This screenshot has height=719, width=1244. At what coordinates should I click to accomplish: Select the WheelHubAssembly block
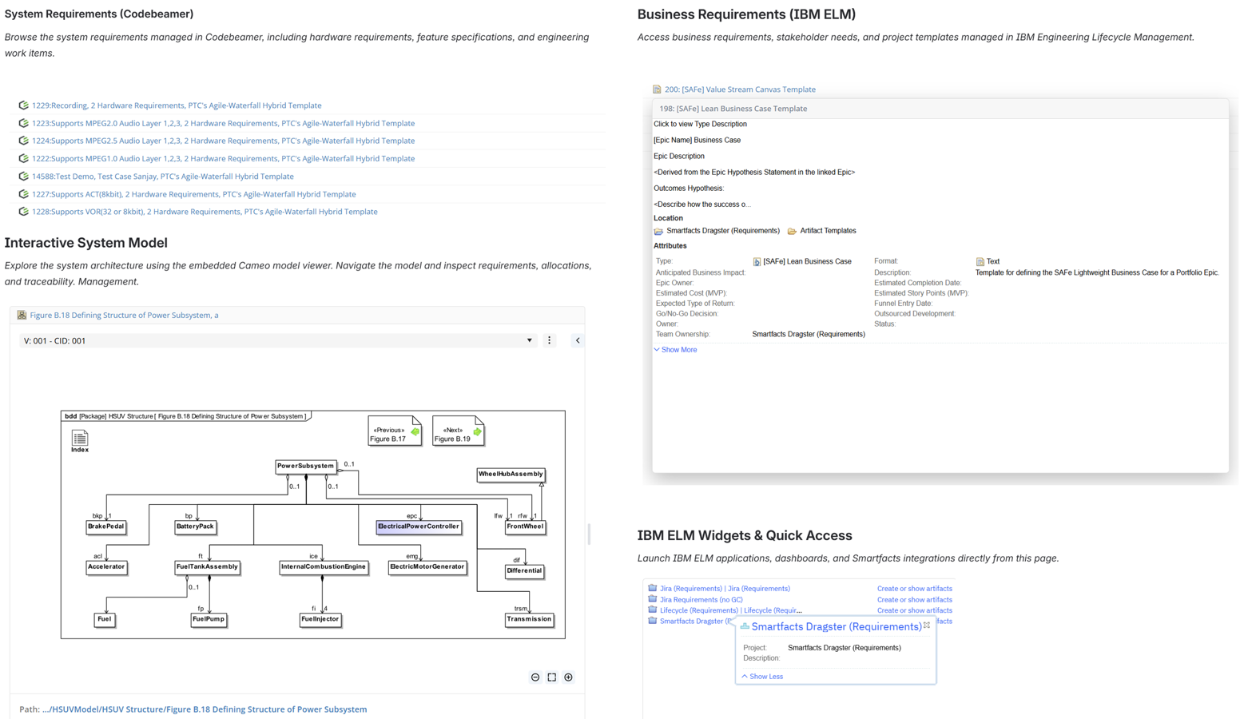coord(511,475)
